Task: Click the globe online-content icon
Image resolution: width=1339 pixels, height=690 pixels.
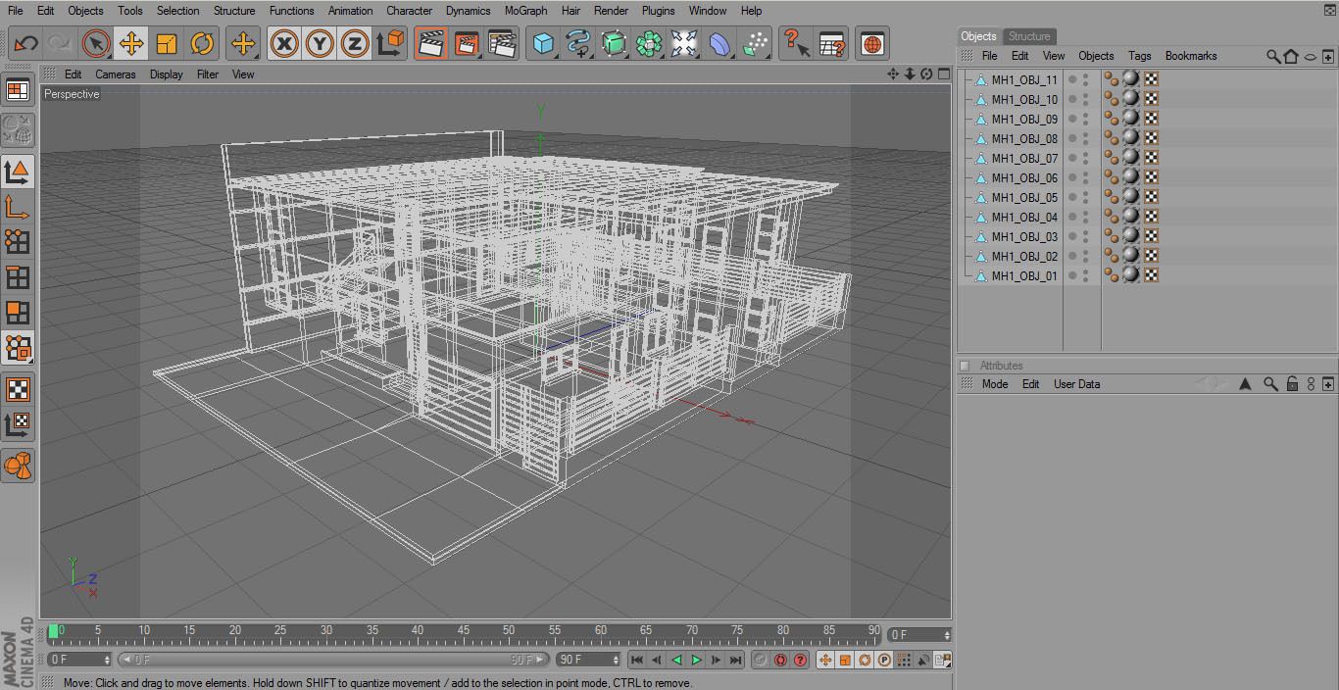Action: coord(872,43)
